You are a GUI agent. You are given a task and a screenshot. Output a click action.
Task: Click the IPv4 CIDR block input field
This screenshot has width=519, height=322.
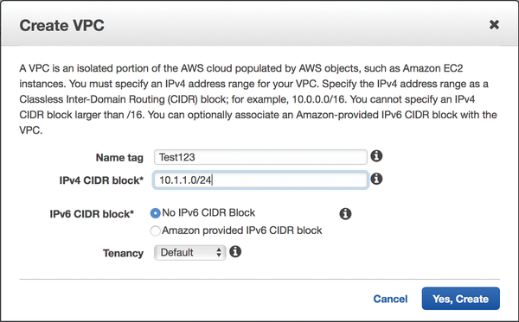(260, 180)
